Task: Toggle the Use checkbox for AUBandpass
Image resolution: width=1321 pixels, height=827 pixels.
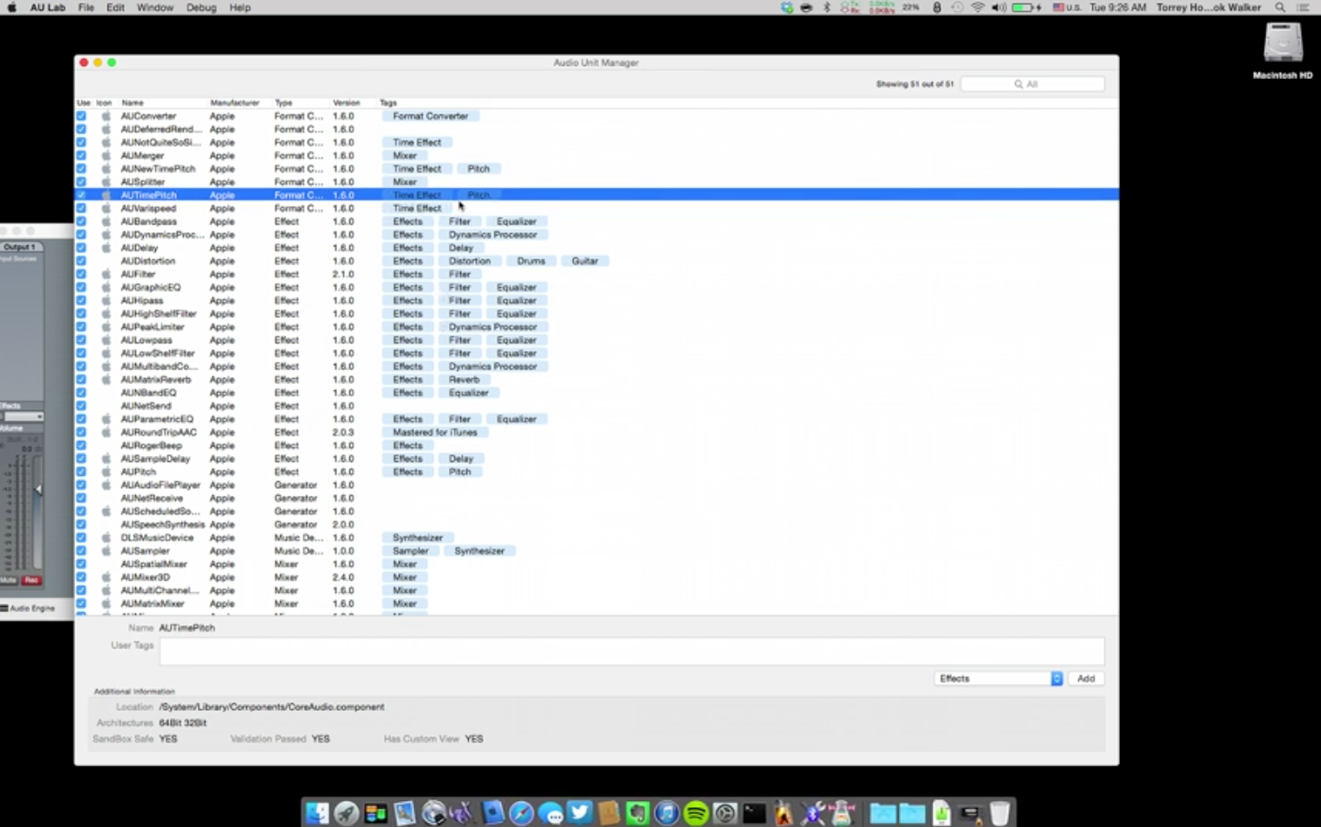Action: coord(81,222)
